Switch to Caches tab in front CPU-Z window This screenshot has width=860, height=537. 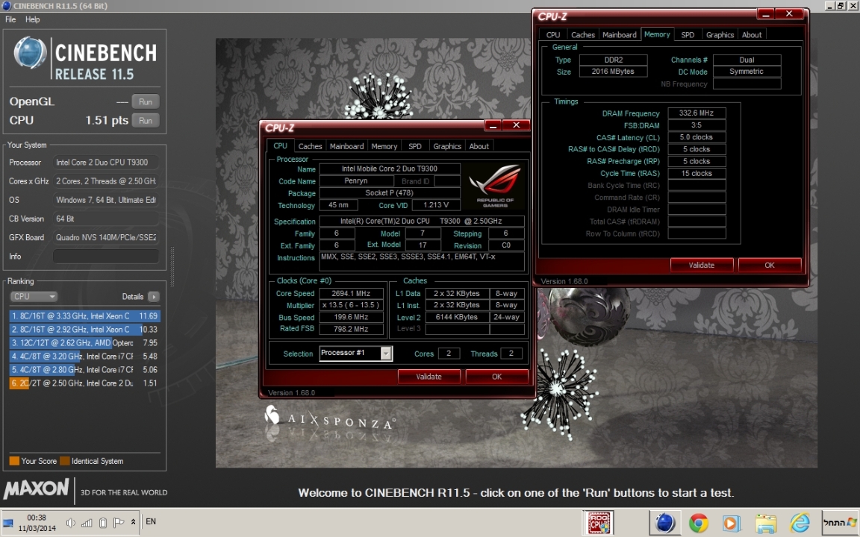tap(310, 146)
